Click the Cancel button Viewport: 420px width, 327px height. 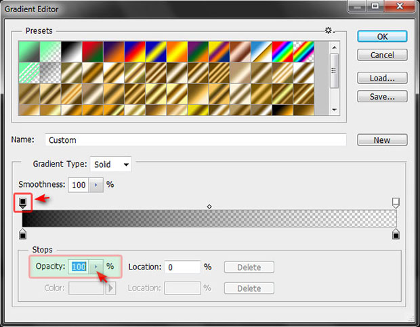[x=382, y=55]
